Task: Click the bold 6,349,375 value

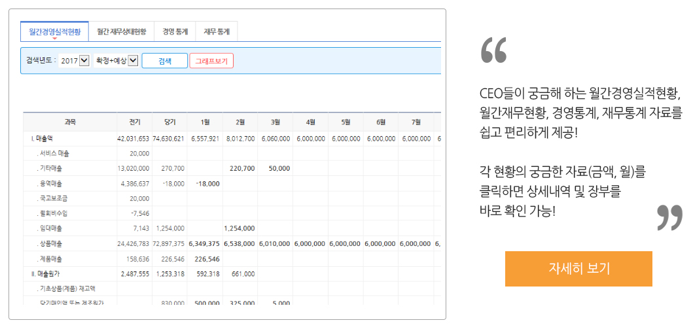Action: click(x=204, y=243)
